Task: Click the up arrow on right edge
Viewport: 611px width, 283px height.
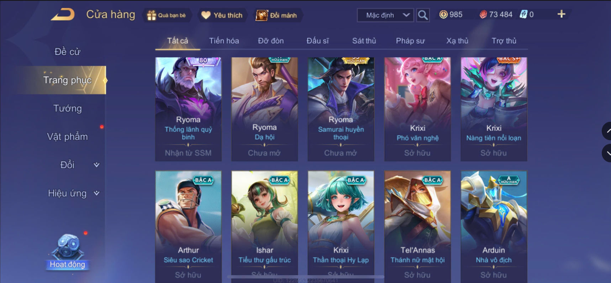Action: (x=607, y=131)
